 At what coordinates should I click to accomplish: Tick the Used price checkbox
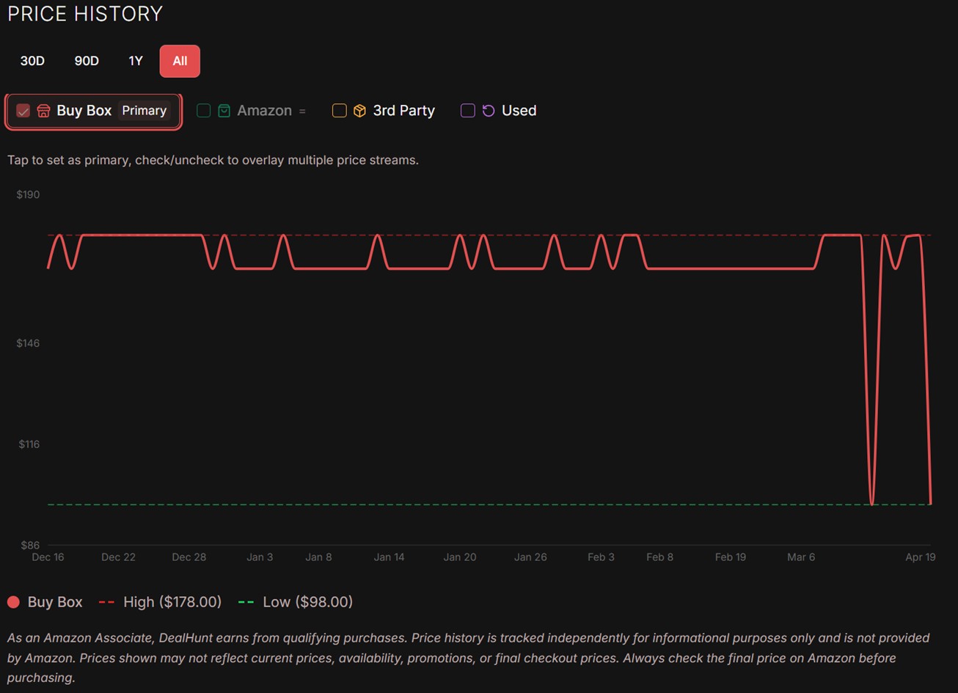(x=467, y=111)
